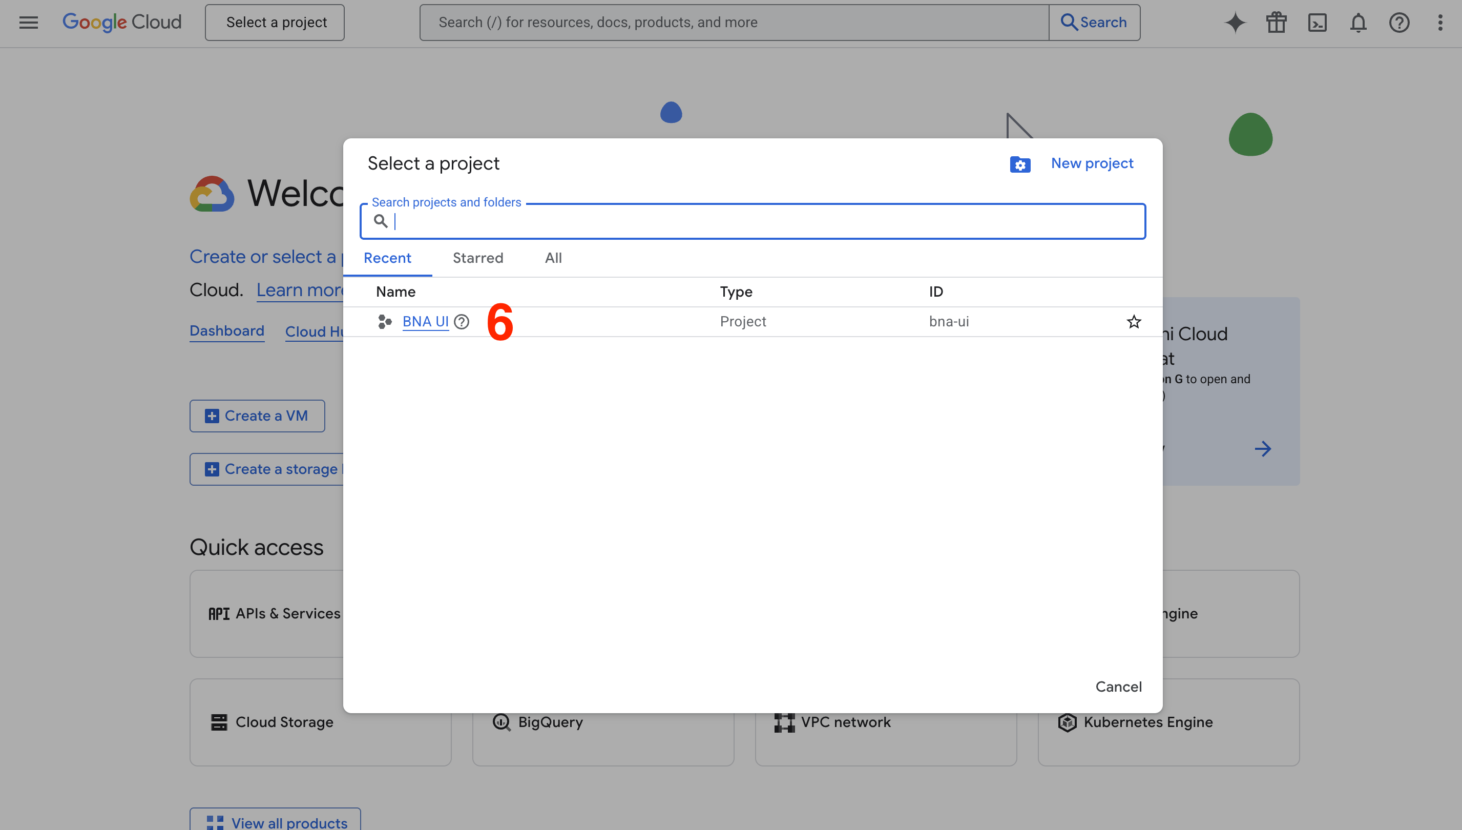Screen dimensions: 1462x830
Task: Click the Project type cell
Action: point(743,322)
